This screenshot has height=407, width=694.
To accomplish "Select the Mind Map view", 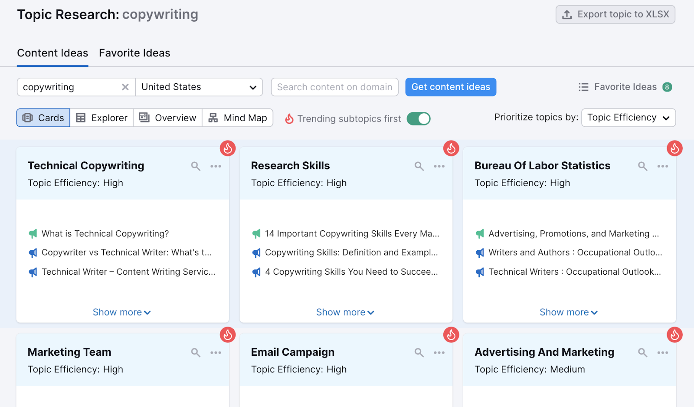I will [x=238, y=118].
